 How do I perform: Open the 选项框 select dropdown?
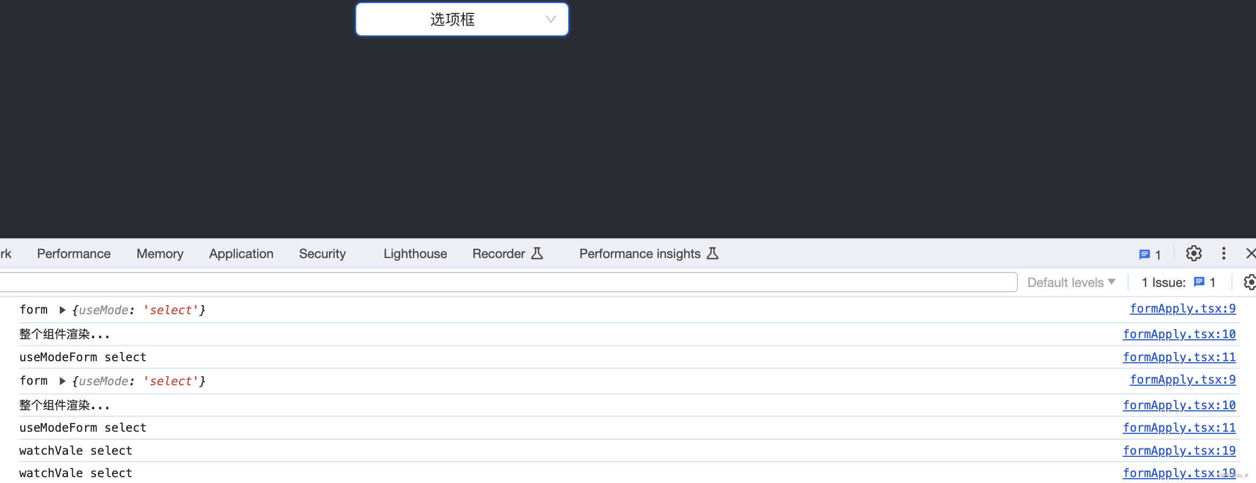click(462, 19)
